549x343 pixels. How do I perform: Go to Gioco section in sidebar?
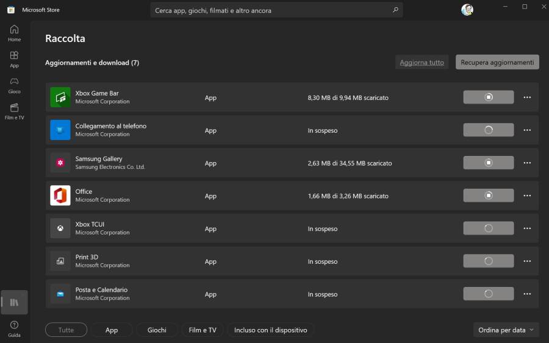pos(14,85)
